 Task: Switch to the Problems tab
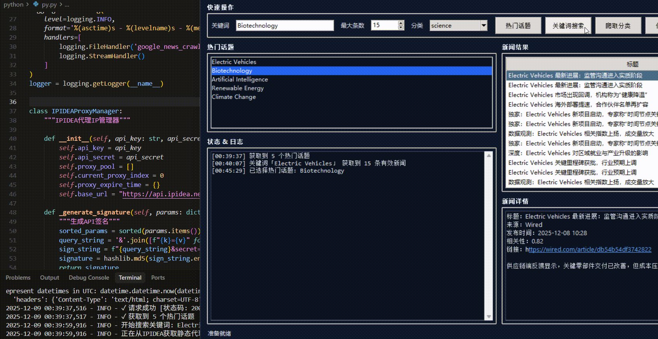click(x=18, y=278)
